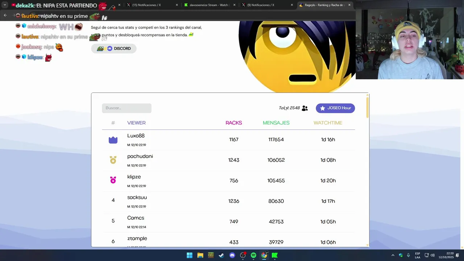Open the Chrome tab search dropdown
Screen dimensions: 464x261
pos(5,5)
